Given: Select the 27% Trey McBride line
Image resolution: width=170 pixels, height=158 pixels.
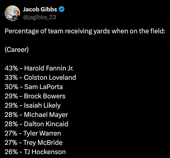Looking at the screenshot, I should tap(34, 143).
